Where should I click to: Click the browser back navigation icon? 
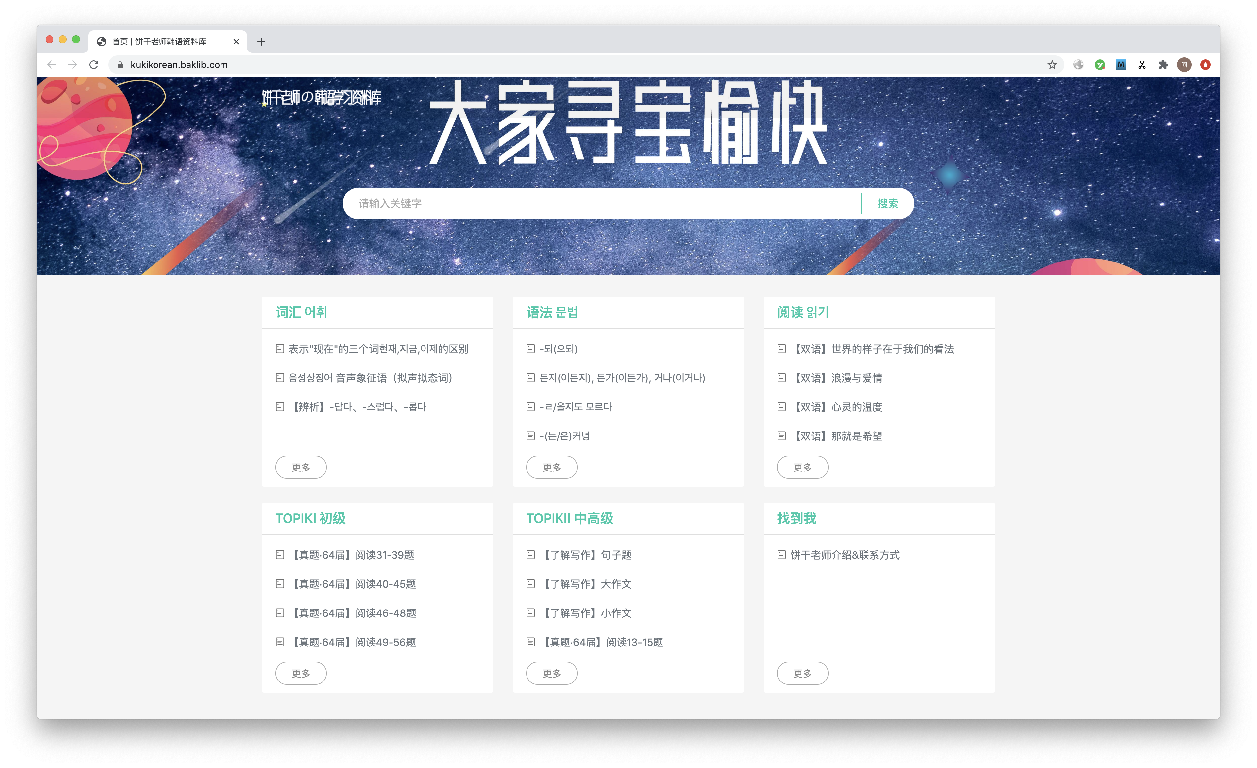point(51,65)
